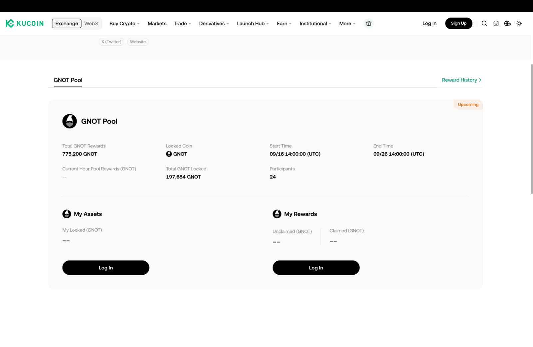The height and width of the screenshot is (347, 533).
Task: Click the app download icon
Action: pyautogui.click(x=496, y=23)
